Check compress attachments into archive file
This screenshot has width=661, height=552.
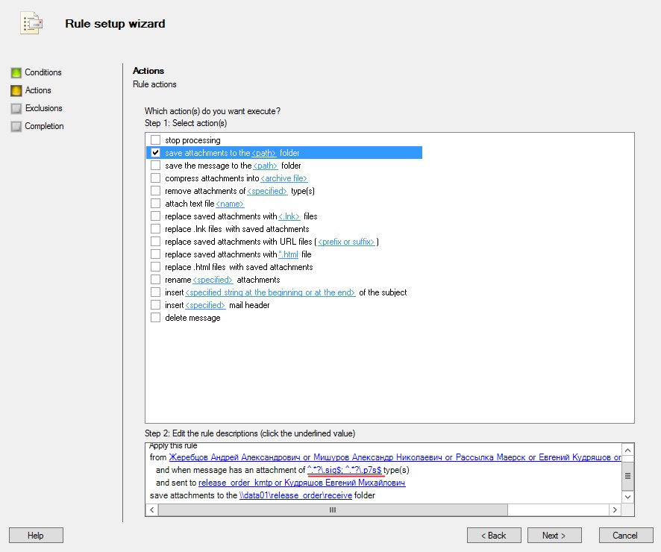[x=155, y=178]
